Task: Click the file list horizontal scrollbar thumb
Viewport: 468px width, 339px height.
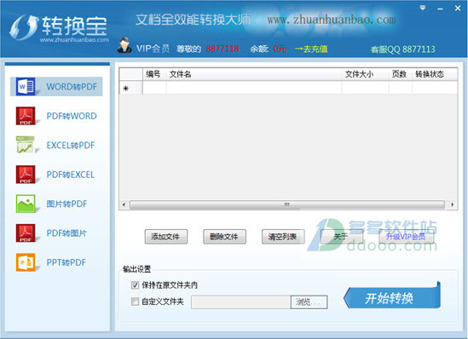Action: coord(287,204)
